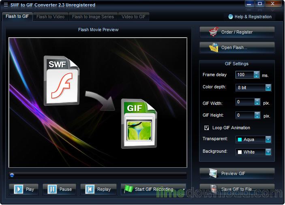This screenshot has height=205, width=285.
Task: Switch to the Flash to Video tab
Action: tap(50, 17)
